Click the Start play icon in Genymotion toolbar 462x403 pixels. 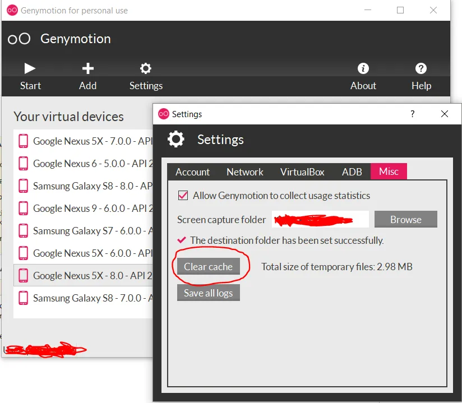(x=30, y=68)
